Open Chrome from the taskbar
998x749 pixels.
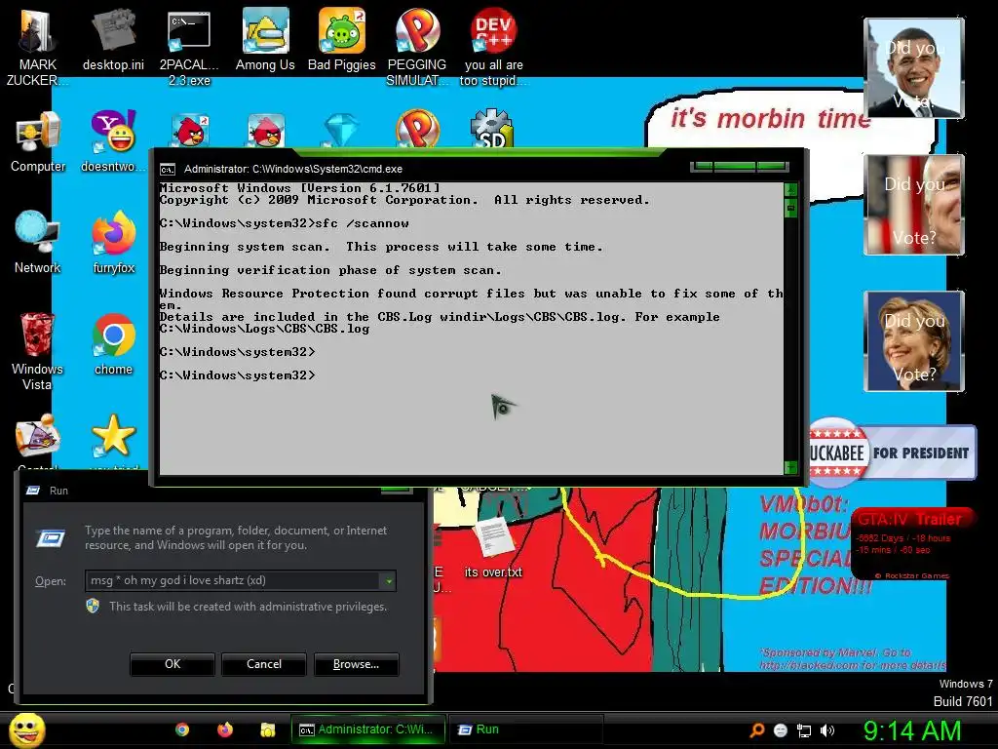(182, 729)
